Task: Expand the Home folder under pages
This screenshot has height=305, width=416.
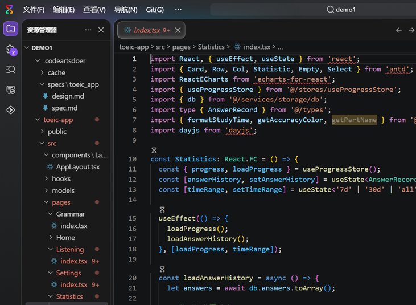Action: pyautogui.click(x=65, y=237)
